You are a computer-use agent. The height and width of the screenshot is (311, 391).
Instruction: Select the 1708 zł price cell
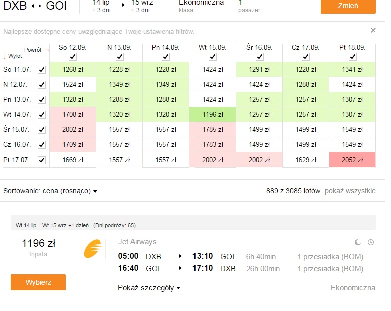[73, 114]
